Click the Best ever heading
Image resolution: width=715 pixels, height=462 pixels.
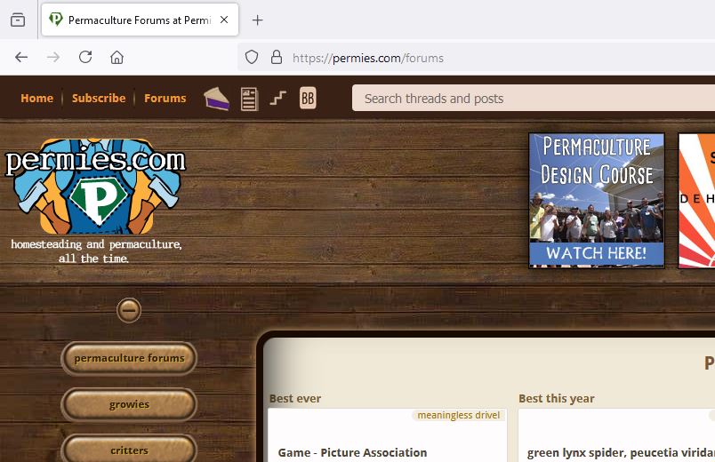pos(295,399)
